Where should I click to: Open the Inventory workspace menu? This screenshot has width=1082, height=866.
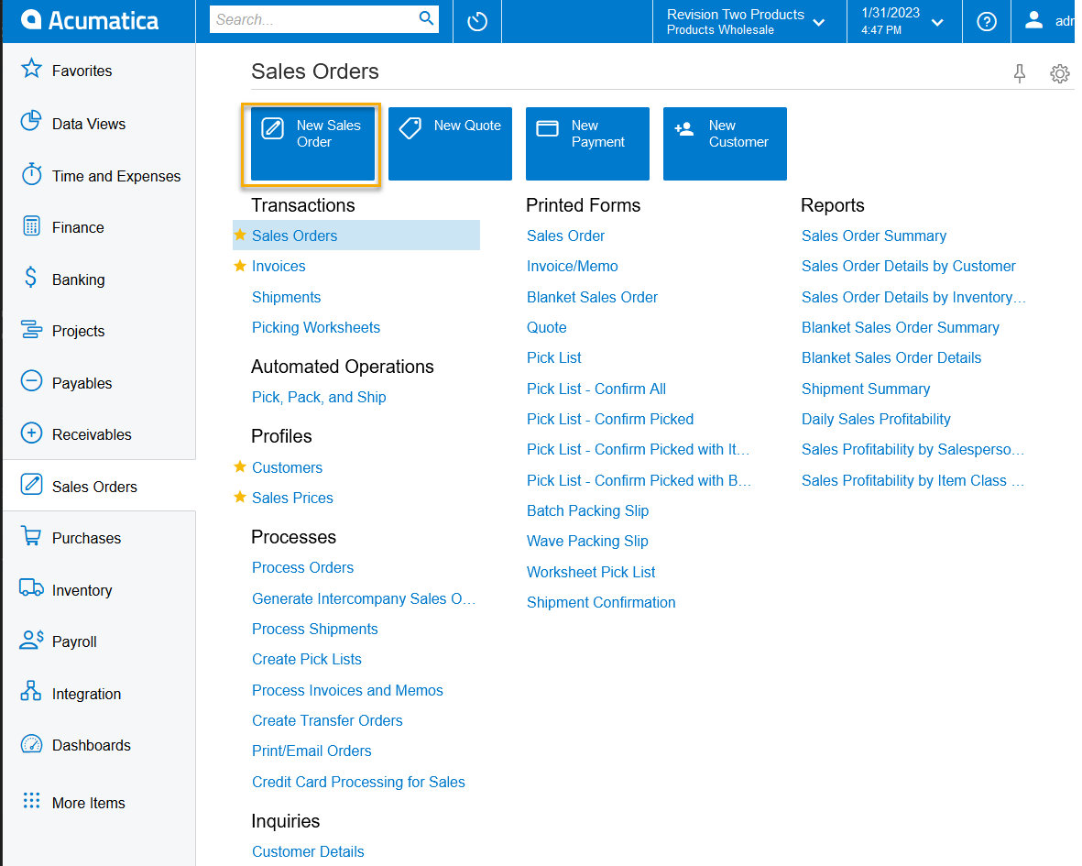82,591
